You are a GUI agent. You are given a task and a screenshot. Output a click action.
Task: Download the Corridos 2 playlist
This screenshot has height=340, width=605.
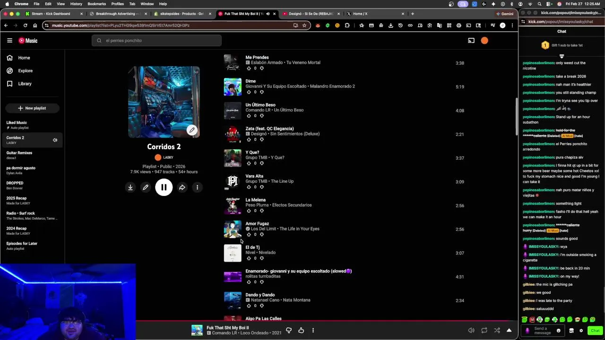(x=130, y=187)
